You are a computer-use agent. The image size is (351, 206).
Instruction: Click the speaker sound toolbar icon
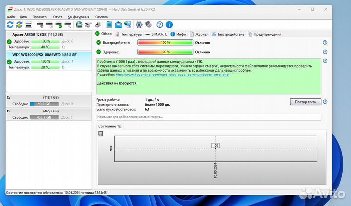pos(148,25)
